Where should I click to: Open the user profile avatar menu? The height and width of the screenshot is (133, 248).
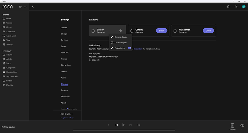[x=244, y=6]
